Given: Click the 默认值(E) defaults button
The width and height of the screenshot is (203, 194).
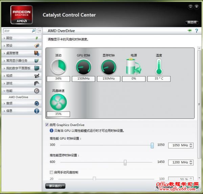Looking at the screenshot, I should 55,186.
